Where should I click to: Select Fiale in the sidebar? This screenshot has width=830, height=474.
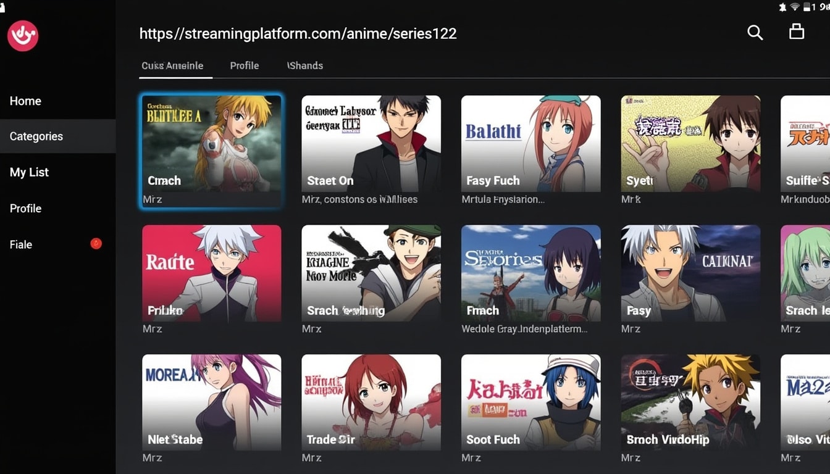pos(20,244)
